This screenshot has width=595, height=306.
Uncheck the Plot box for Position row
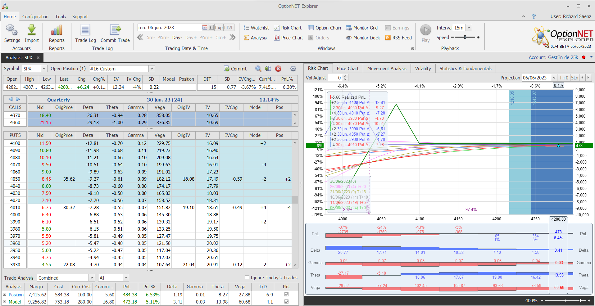pos(286,295)
